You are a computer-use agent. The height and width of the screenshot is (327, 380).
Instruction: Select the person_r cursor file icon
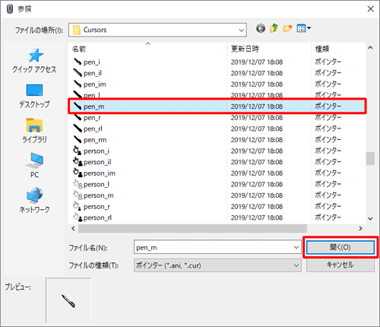[78, 207]
